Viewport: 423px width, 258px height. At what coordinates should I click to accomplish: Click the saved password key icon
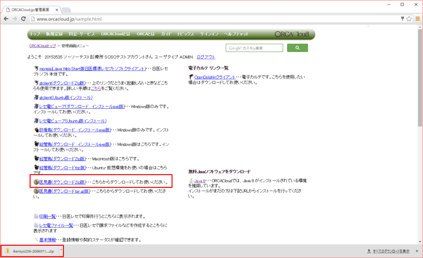tap(402, 19)
